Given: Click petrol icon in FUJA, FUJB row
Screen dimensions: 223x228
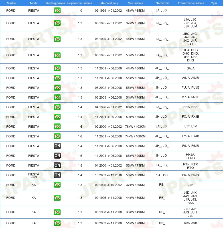Looking at the screenshot, I should tap(57, 87).
